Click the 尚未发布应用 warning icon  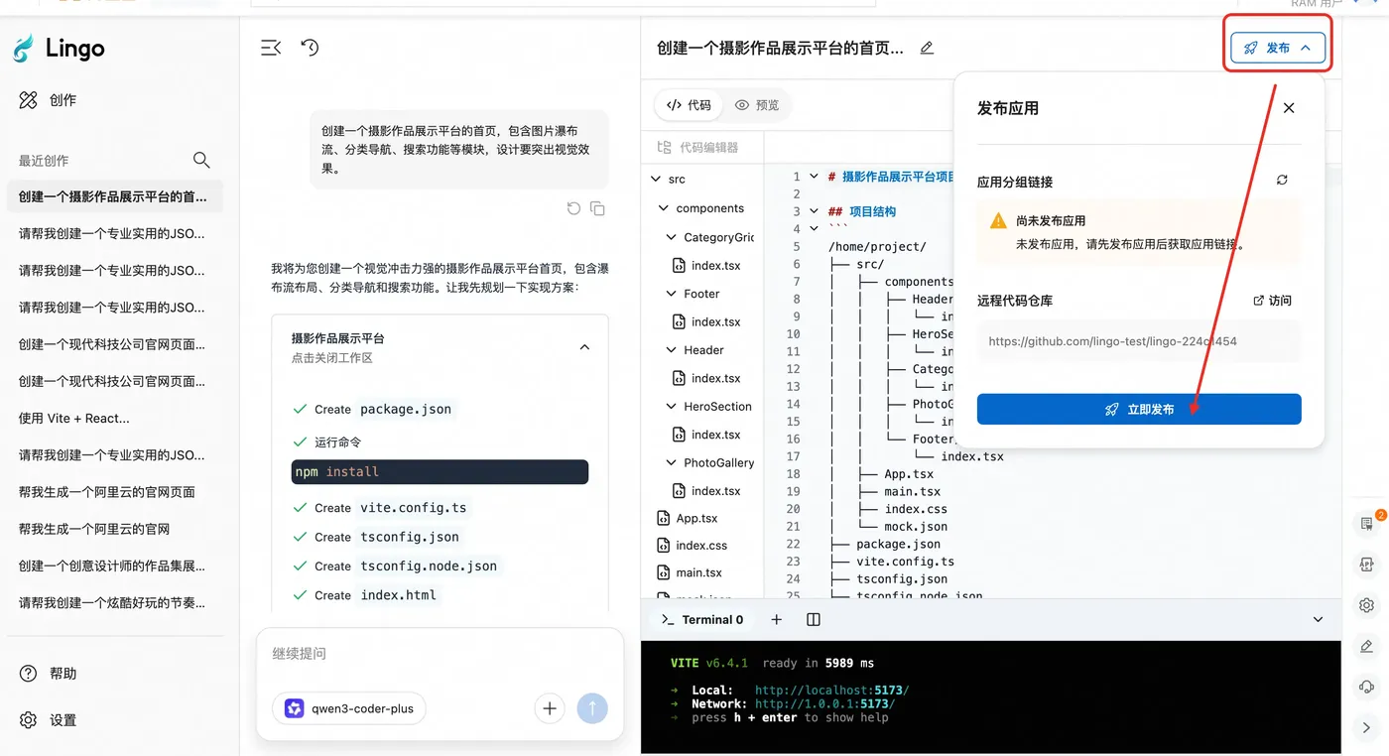(998, 221)
